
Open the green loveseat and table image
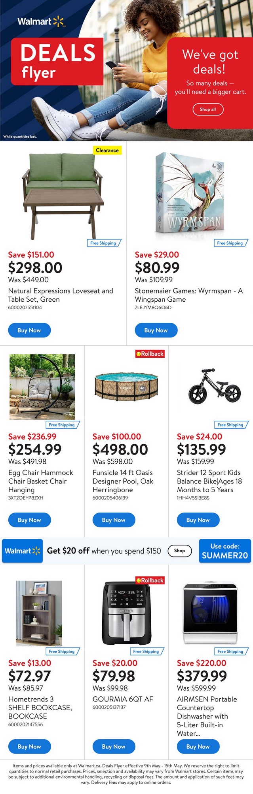pos(63,194)
